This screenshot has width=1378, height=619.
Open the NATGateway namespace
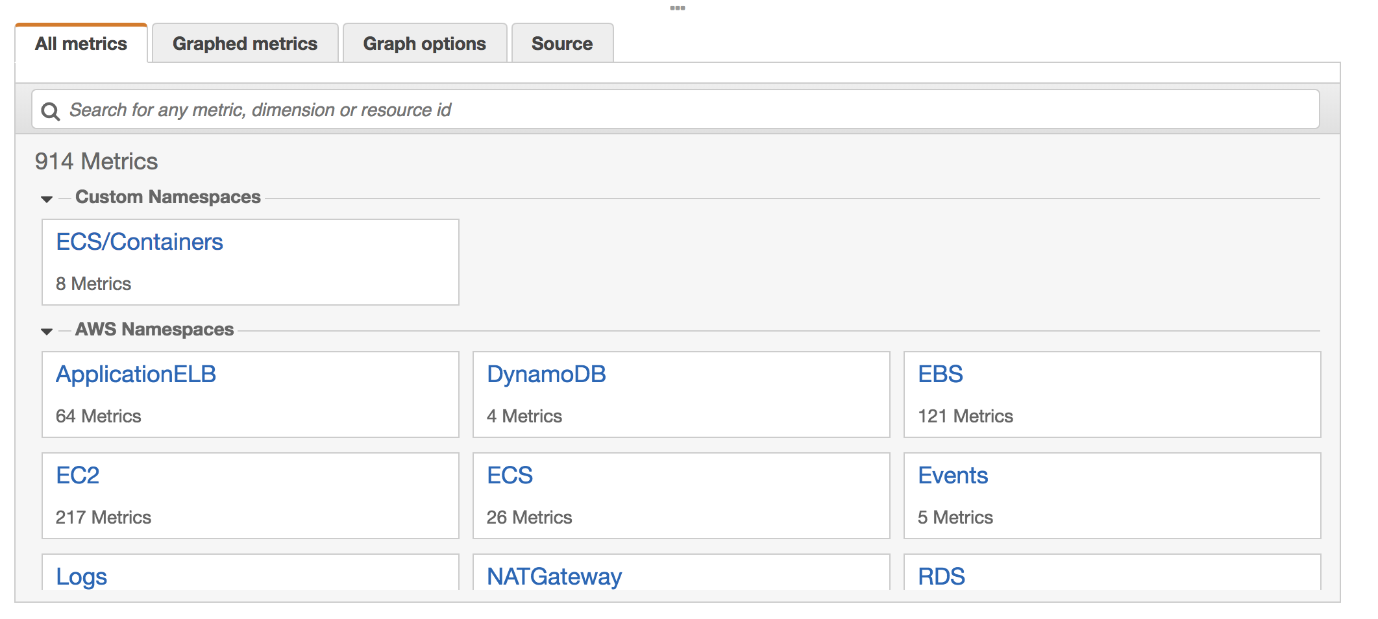[554, 576]
